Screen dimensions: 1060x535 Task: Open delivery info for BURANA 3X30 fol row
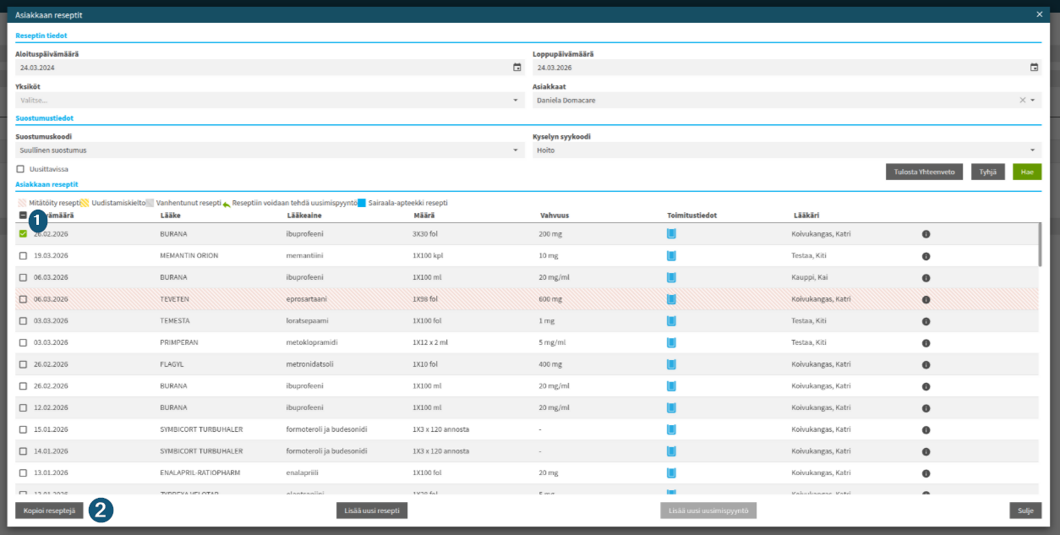671,234
